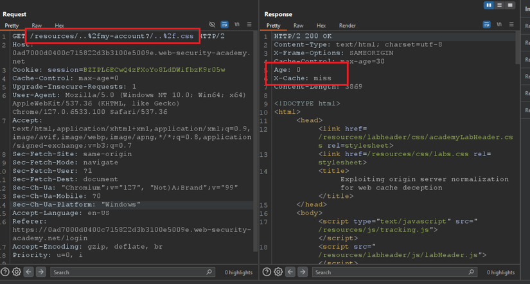The height and width of the screenshot is (284, 530).
Task: Click the Request path '/resources/..%2fmy-account?/..%2f.css'
Action: click(112, 36)
